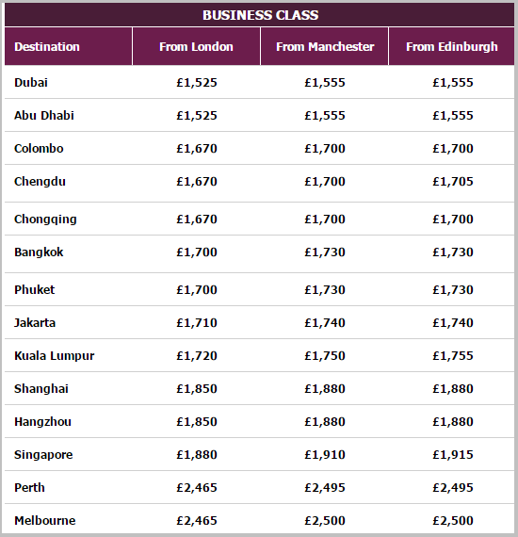Click the Shanghai destination label
The width and height of the screenshot is (518, 537).
click(41, 389)
